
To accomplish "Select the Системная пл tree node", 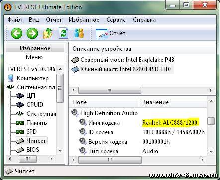I will coord(36,87).
